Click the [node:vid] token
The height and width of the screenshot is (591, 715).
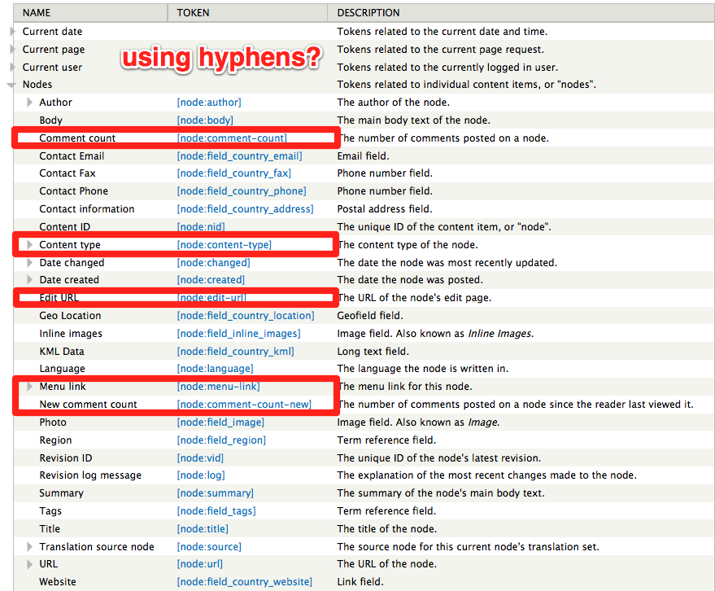pos(200,457)
